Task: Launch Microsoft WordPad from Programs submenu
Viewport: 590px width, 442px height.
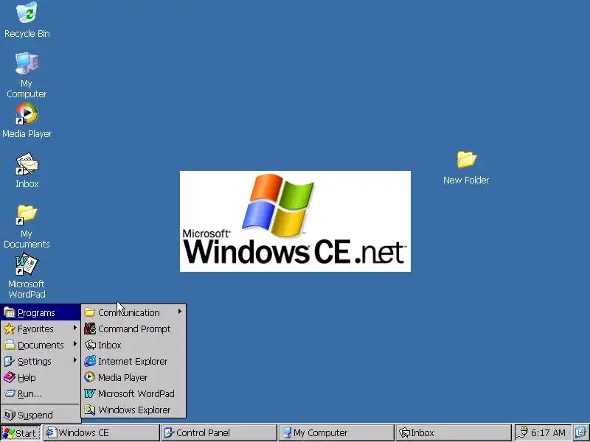Action: pyautogui.click(x=133, y=393)
